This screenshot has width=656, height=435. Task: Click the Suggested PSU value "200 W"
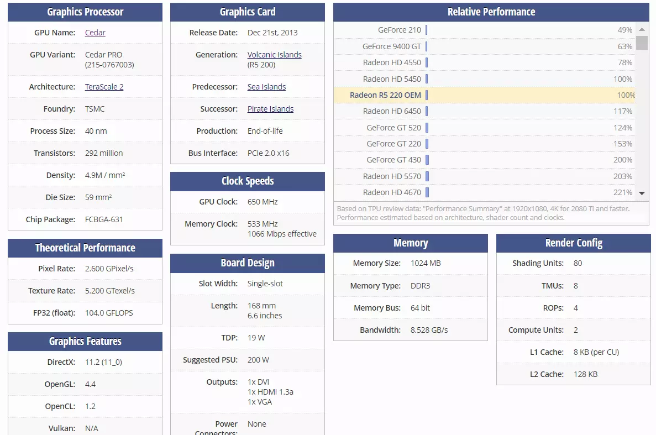(x=258, y=360)
